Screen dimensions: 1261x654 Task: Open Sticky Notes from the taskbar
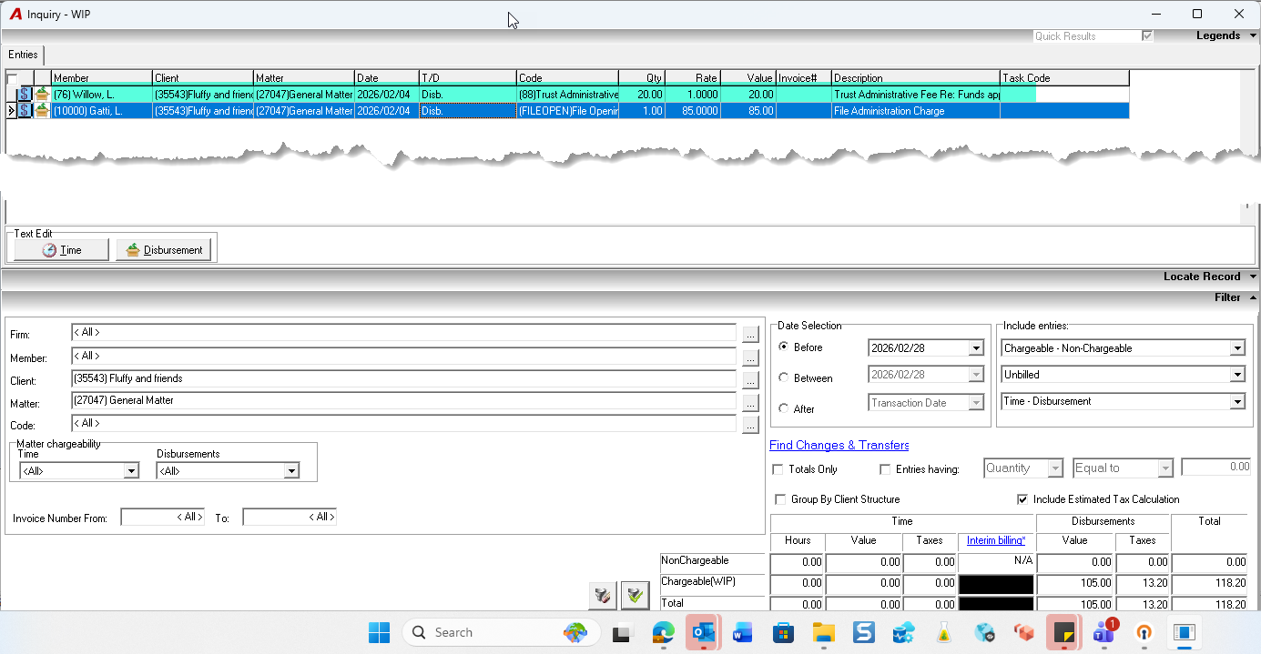click(1063, 632)
